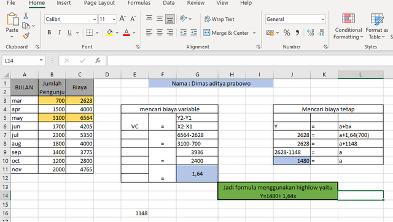Select Center horizontal alignment icon
Image resolution: width=393 pixels, height=222 pixels.
click(160, 32)
